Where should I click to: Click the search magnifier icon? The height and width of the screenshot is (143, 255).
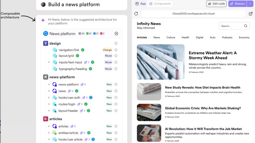[246, 26]
